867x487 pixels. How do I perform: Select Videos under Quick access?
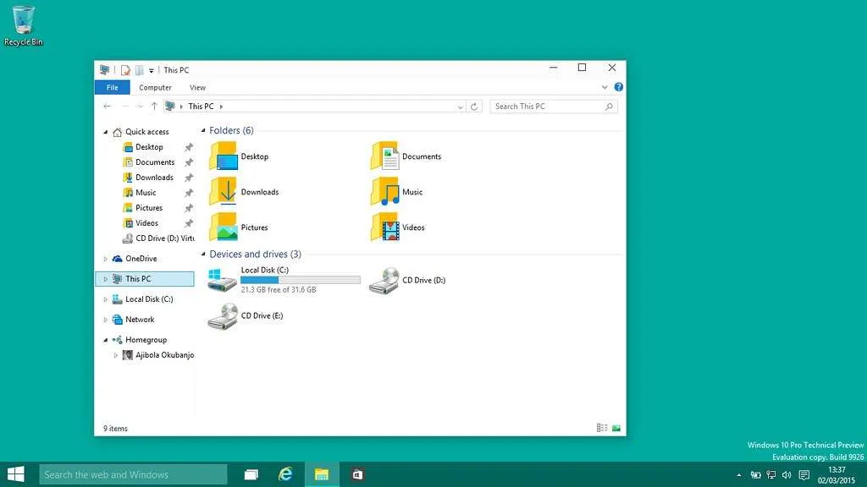(x=146, y=223)
